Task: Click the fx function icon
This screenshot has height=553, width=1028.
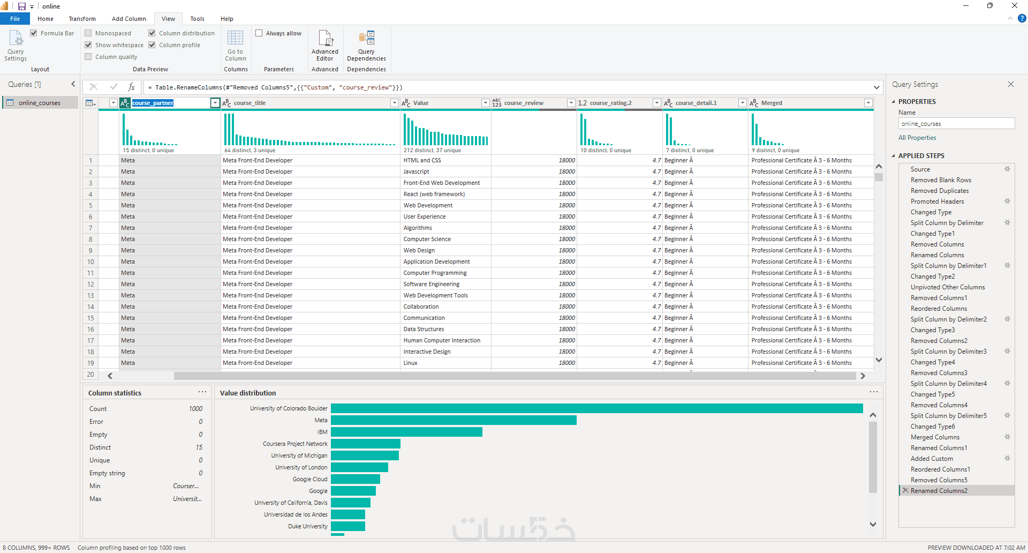Action: point(132,87)
